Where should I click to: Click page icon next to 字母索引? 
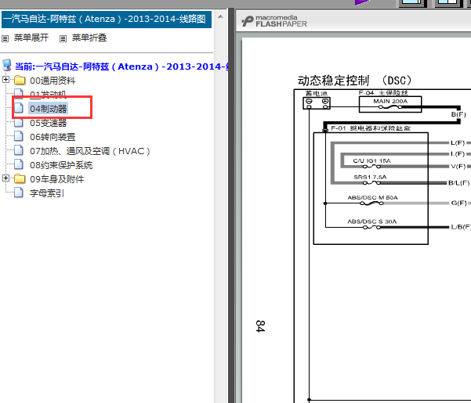pyautogui.click(x=19, y=193)
